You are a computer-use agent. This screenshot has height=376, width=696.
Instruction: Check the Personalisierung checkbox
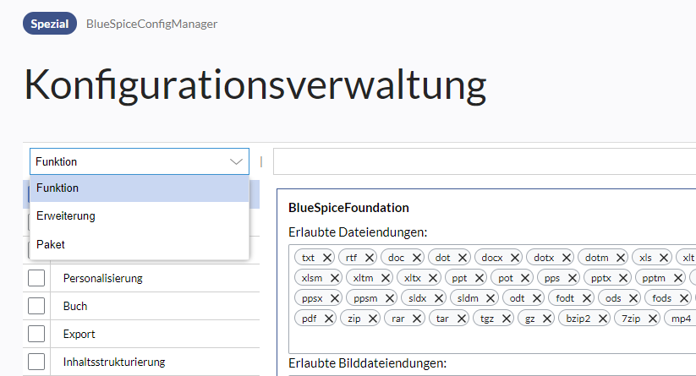pos(36,278)
